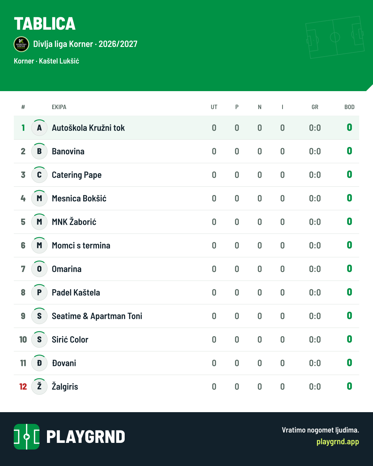
Task: Click Autoškola Kružni tok team avatar
Action: click(39, 128)
